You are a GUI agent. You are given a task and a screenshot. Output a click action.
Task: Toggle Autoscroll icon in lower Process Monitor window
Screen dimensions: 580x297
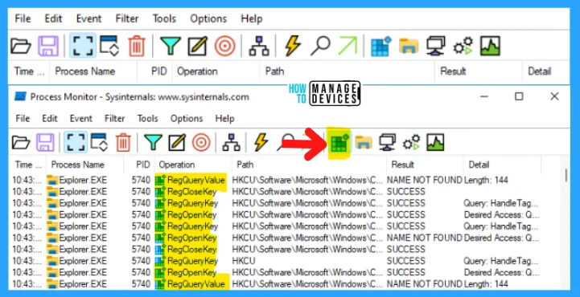click(99, 142)
